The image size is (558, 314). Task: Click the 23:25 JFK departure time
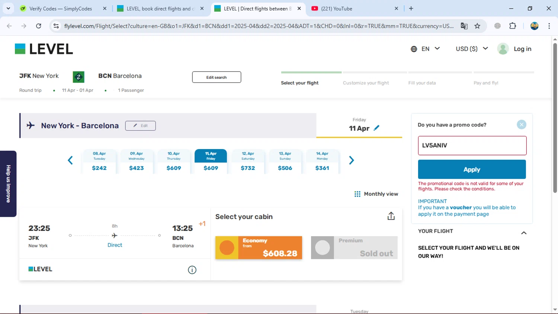39,228
